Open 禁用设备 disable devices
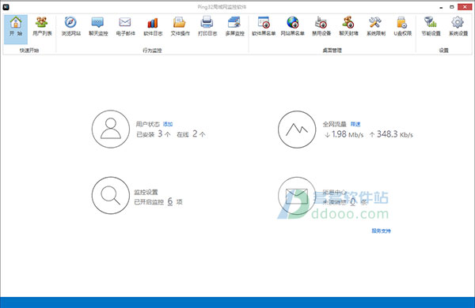The height and width of the screenshot is (308, 475). point(321,27)
